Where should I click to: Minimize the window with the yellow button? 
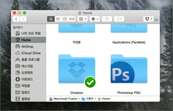click(20, 13)
